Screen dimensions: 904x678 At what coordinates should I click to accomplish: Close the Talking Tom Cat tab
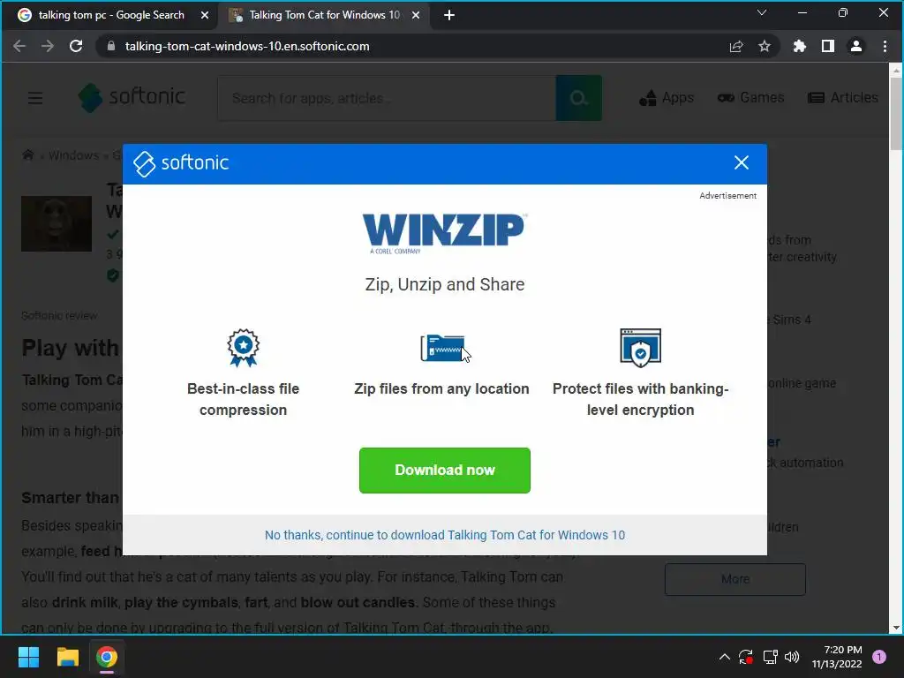pos(416,15)
